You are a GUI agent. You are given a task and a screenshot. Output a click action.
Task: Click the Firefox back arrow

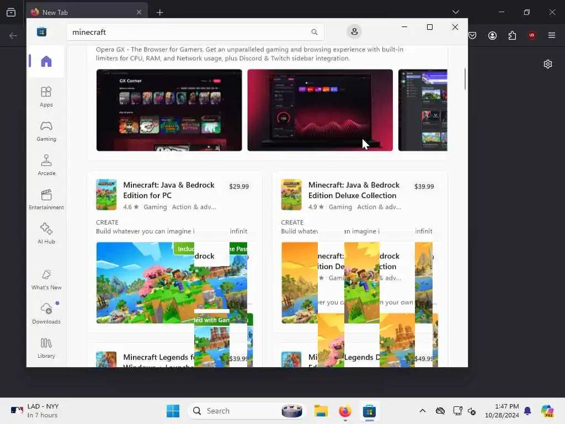13,35
